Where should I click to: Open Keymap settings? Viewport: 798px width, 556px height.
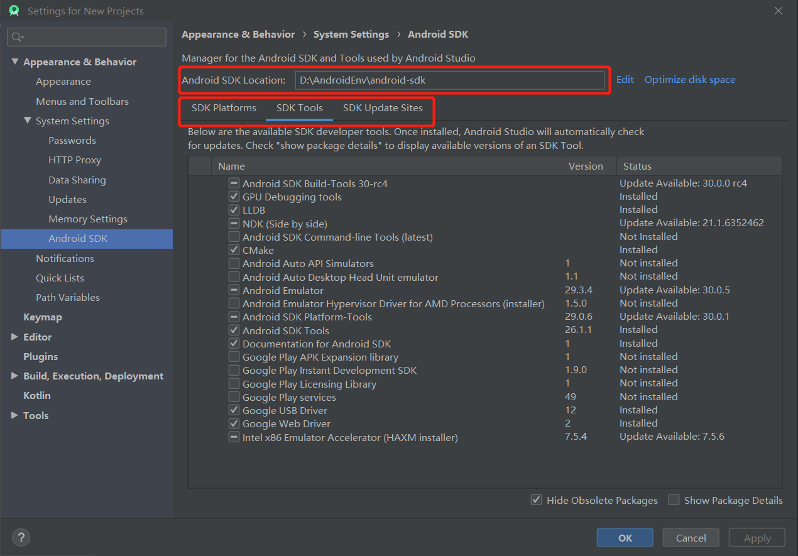(x=43, y=317)
